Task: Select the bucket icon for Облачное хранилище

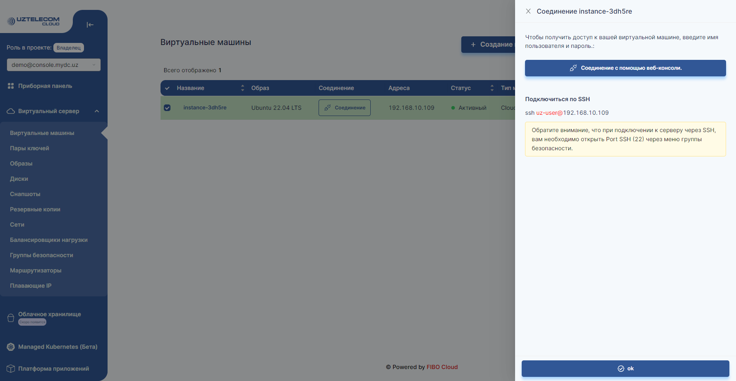Action: 10,317
